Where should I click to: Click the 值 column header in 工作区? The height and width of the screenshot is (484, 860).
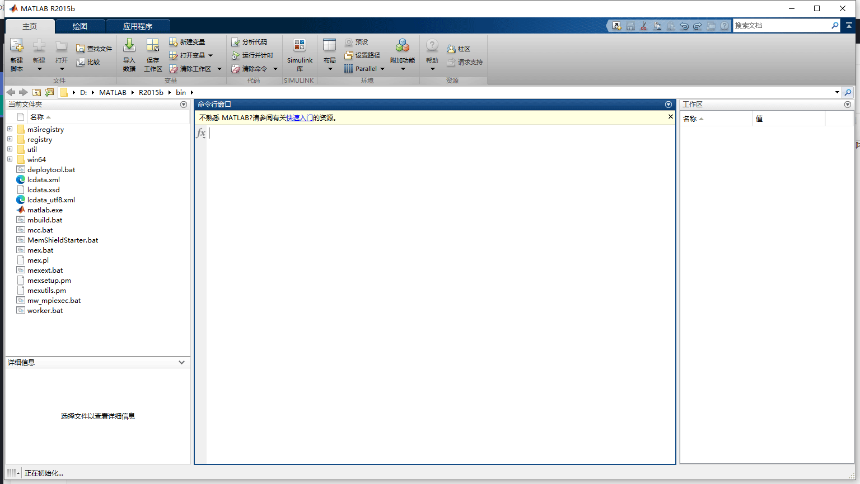[788, 118]
